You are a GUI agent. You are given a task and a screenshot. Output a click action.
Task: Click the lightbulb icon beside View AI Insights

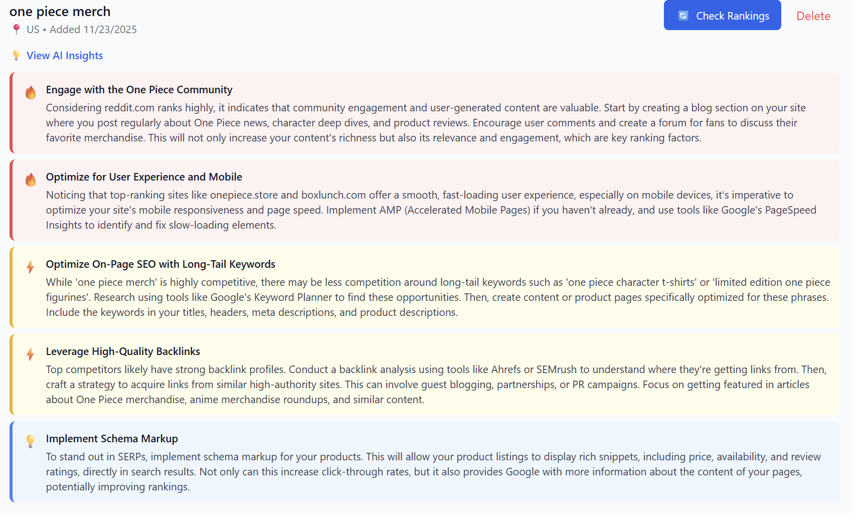click(x=17, y=55)
